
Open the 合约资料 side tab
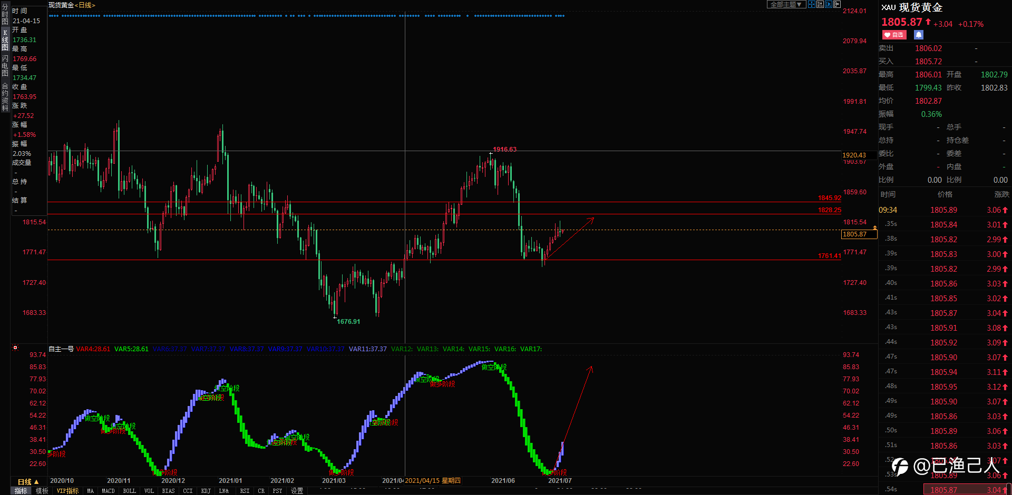(5, 96)
